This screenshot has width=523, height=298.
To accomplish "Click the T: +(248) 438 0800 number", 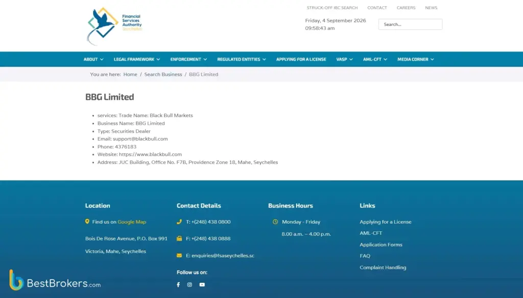I will coord(208,222).
